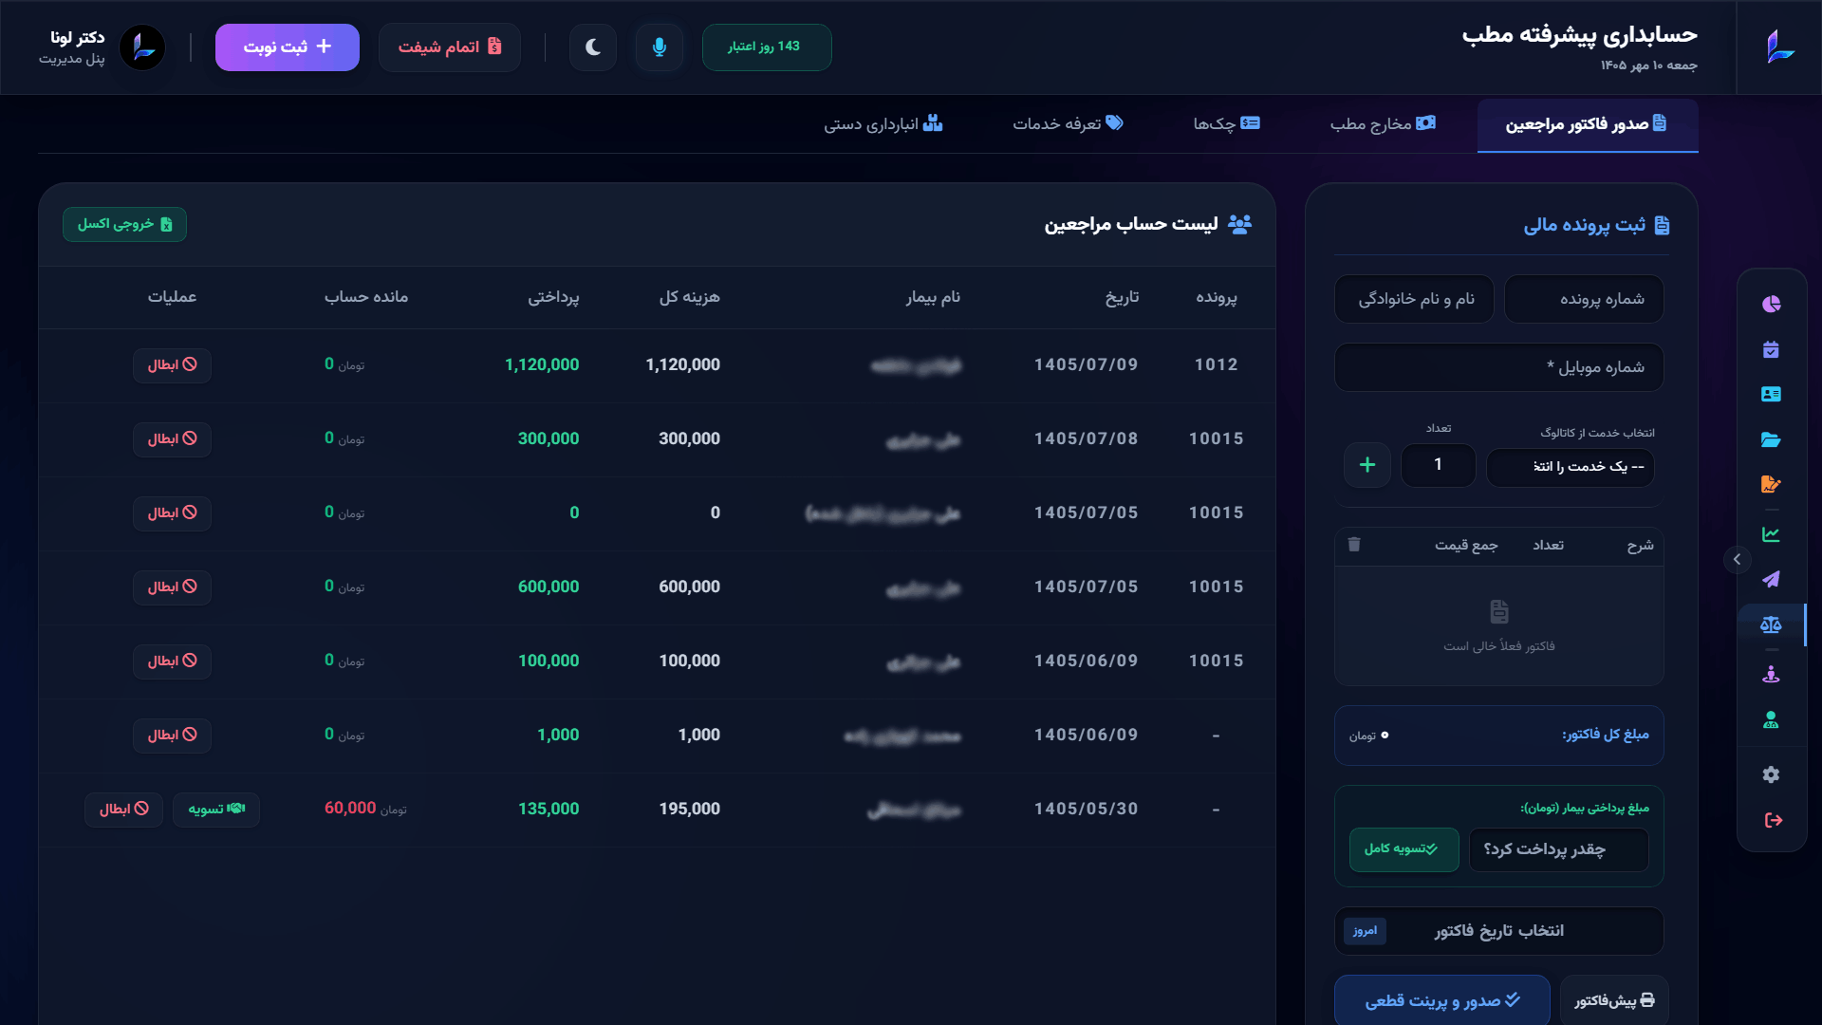Viewport: 1822px width, 1025px height.
Task: Open the green user sidebar icon
Action: click(x=1771, y=719)
